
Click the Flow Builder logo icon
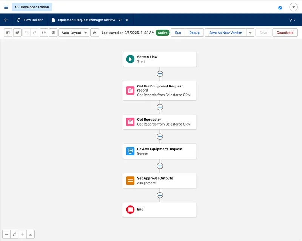coord(18,20)
